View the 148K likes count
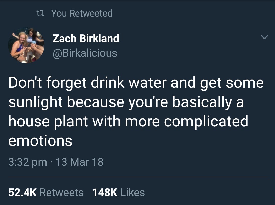This screenshot has height=205, width=275. tap(105, 193)
